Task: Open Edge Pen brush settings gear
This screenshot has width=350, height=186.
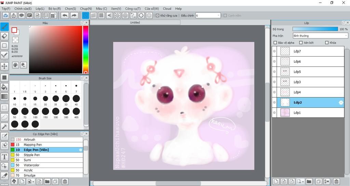Action: (x=81, y=150)
